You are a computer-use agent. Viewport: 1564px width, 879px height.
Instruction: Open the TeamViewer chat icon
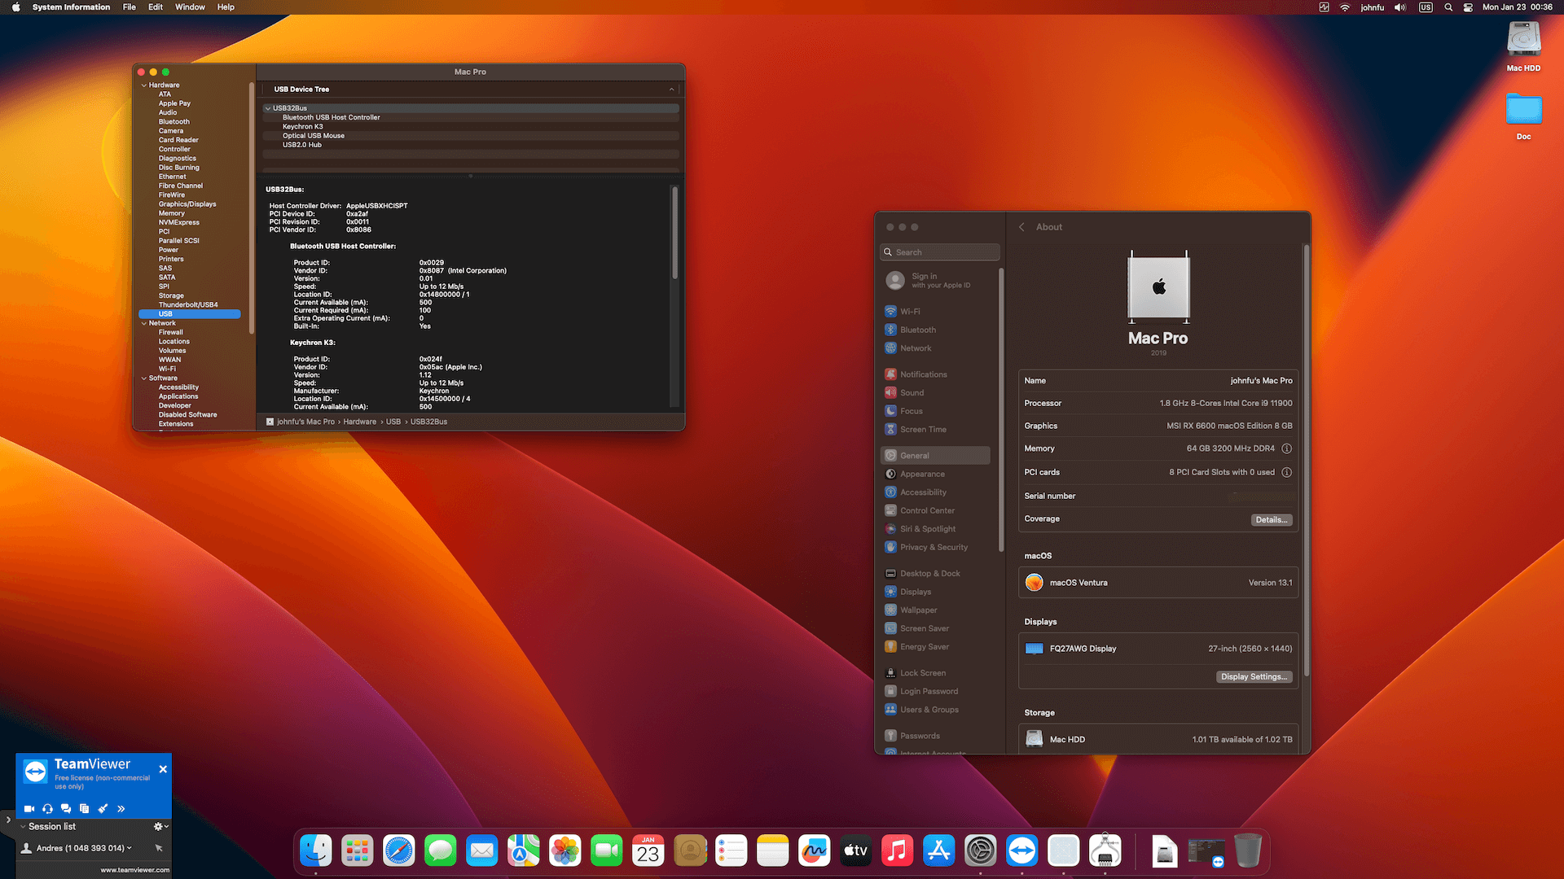click(x=66, y=808)
